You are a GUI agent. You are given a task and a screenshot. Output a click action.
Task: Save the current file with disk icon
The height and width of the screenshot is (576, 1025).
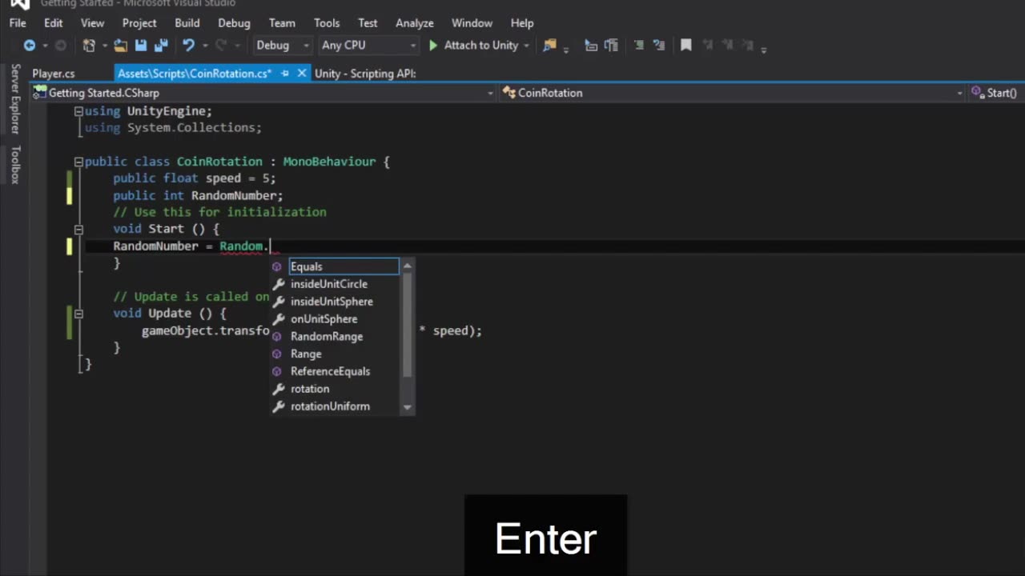141,46
